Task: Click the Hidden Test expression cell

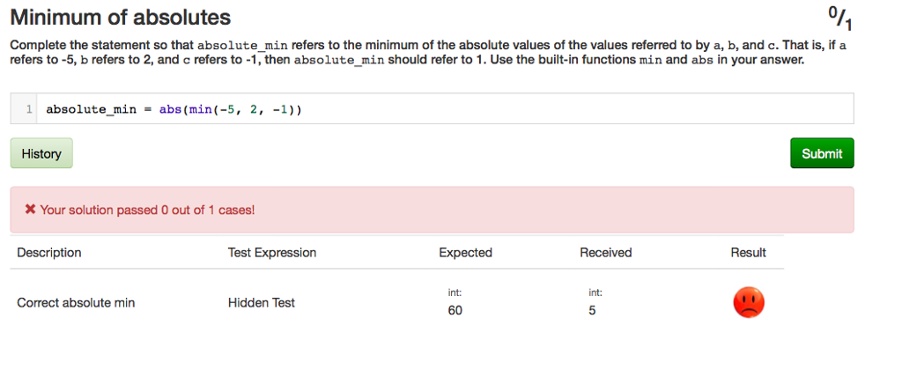Action: (x=261, y=303)
